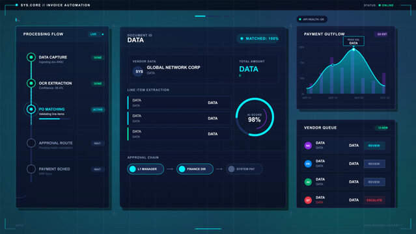Click Review for the blue-avatar vendor
416x234 pixels.
coord(374,164)
